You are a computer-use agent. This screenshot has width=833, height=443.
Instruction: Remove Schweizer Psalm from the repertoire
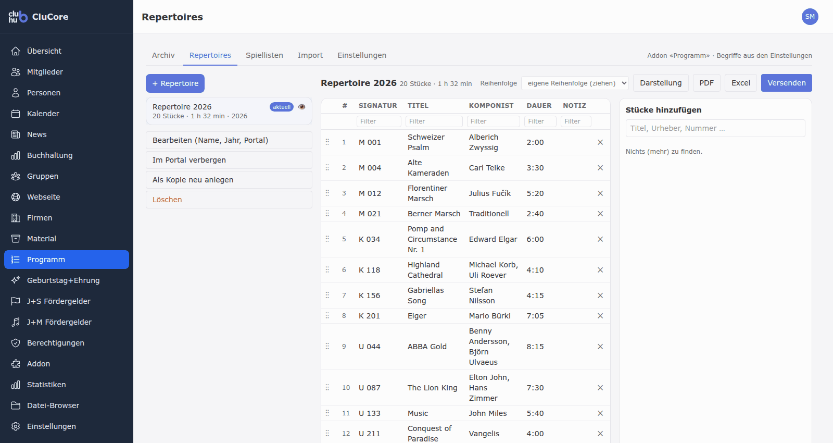(600, 142)
